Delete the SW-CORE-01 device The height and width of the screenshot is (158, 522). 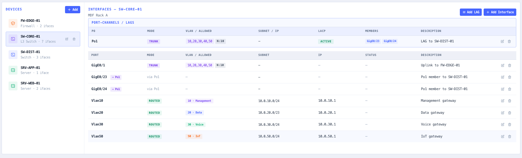(74, 39)
